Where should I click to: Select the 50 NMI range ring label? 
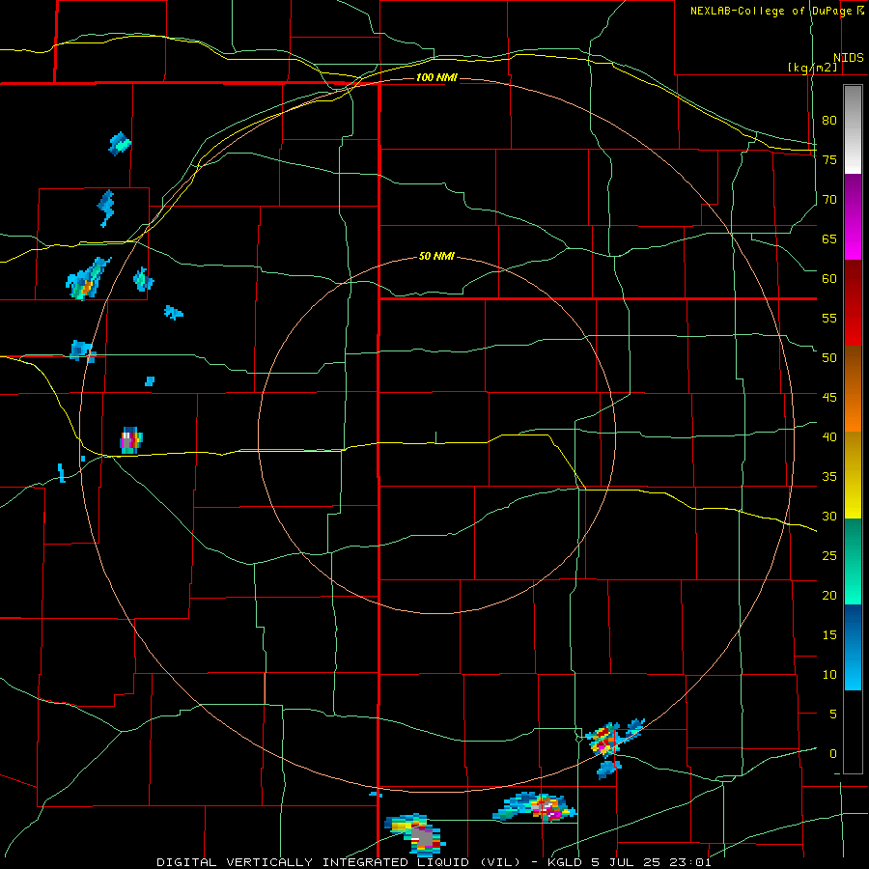(436, 256)
